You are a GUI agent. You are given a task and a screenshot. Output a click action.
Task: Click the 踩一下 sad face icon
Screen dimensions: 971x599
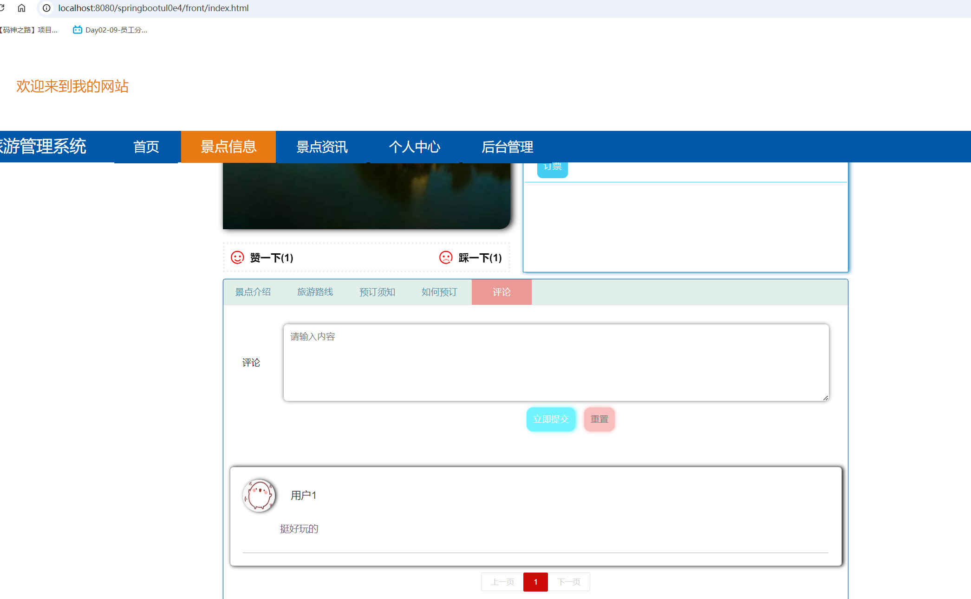(x=446, y=258)
